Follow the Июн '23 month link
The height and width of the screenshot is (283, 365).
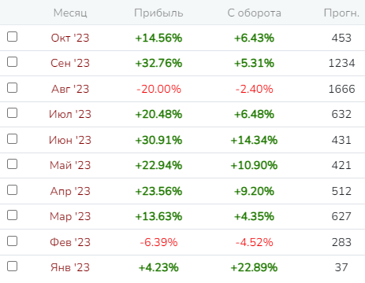[x=70, y=140]
